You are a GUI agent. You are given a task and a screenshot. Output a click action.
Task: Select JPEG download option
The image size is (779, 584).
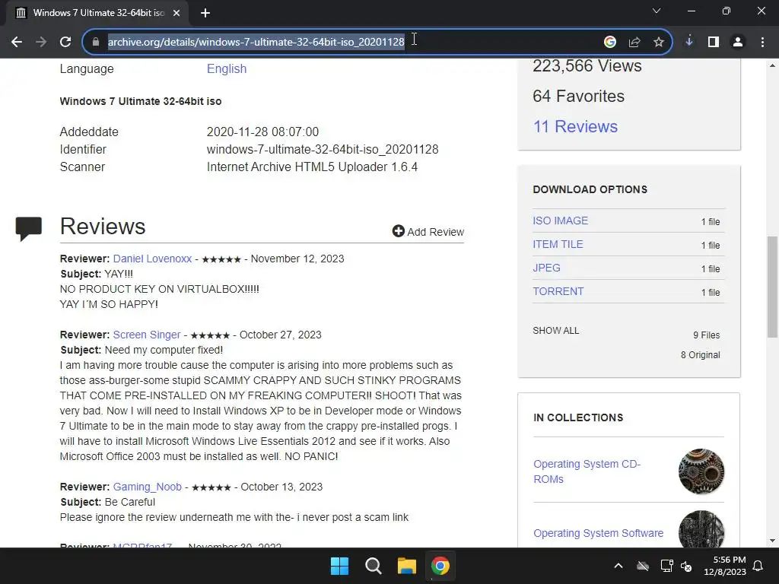tap(546, 268)
